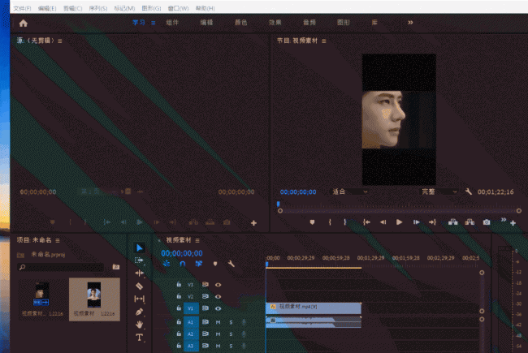Toggle insert sequences as nests option

167,264
